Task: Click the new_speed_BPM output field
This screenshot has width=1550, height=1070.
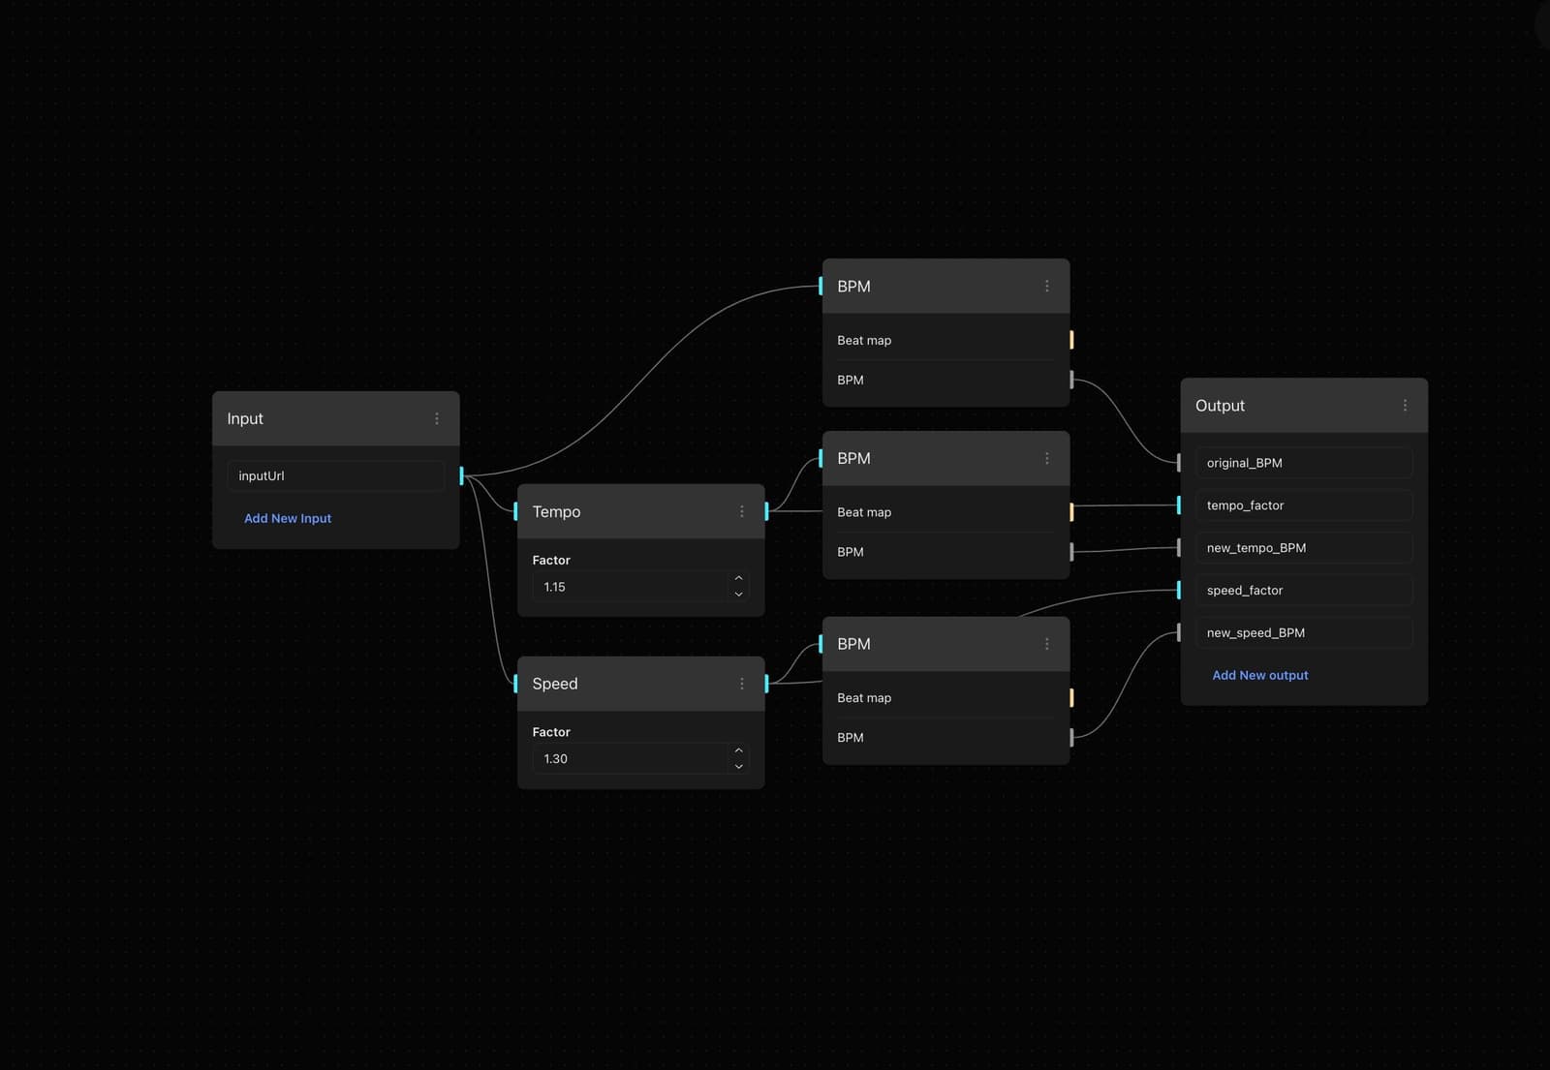Action: (1303, 632)
